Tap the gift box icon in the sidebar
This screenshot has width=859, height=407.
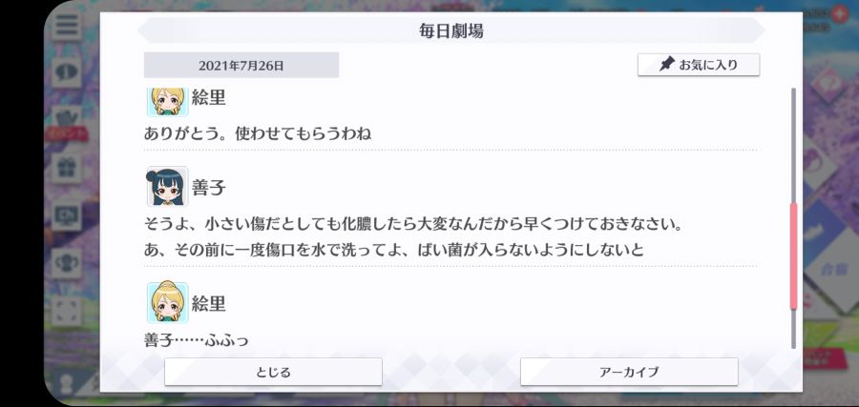67,168
